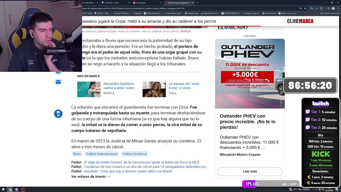
Task: Open the André Gomes MLS article link
Action: point(141,162)
